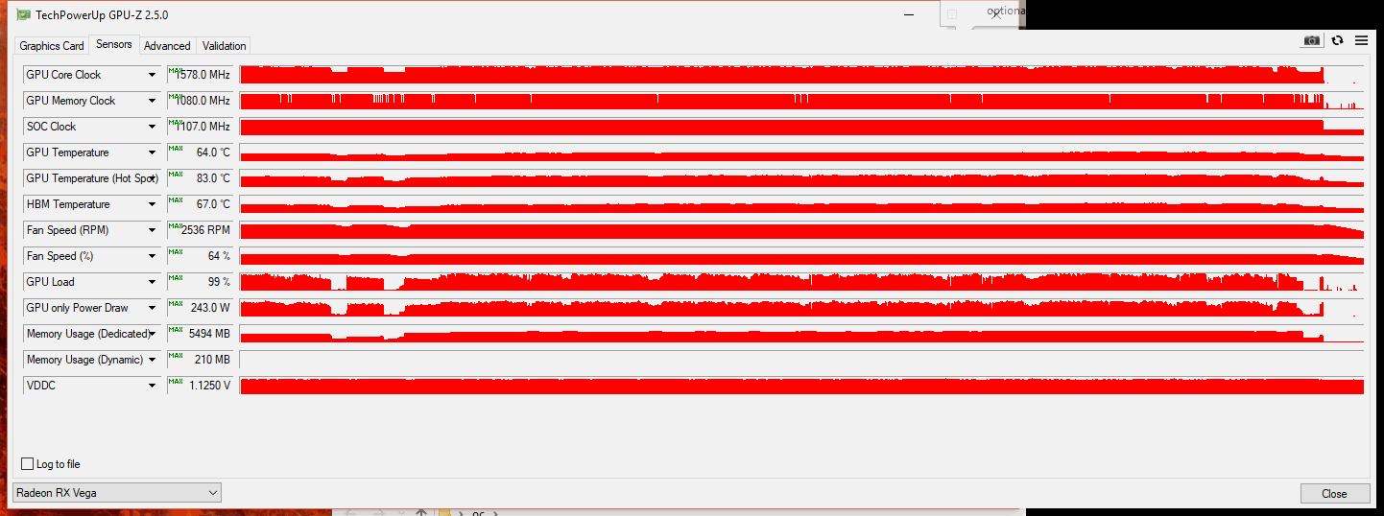Click the GPU only Power Draw graph

[x=801, y=308]
